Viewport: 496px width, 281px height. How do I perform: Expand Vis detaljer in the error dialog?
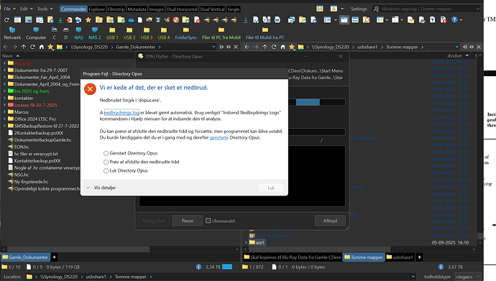tap(101, 188)
